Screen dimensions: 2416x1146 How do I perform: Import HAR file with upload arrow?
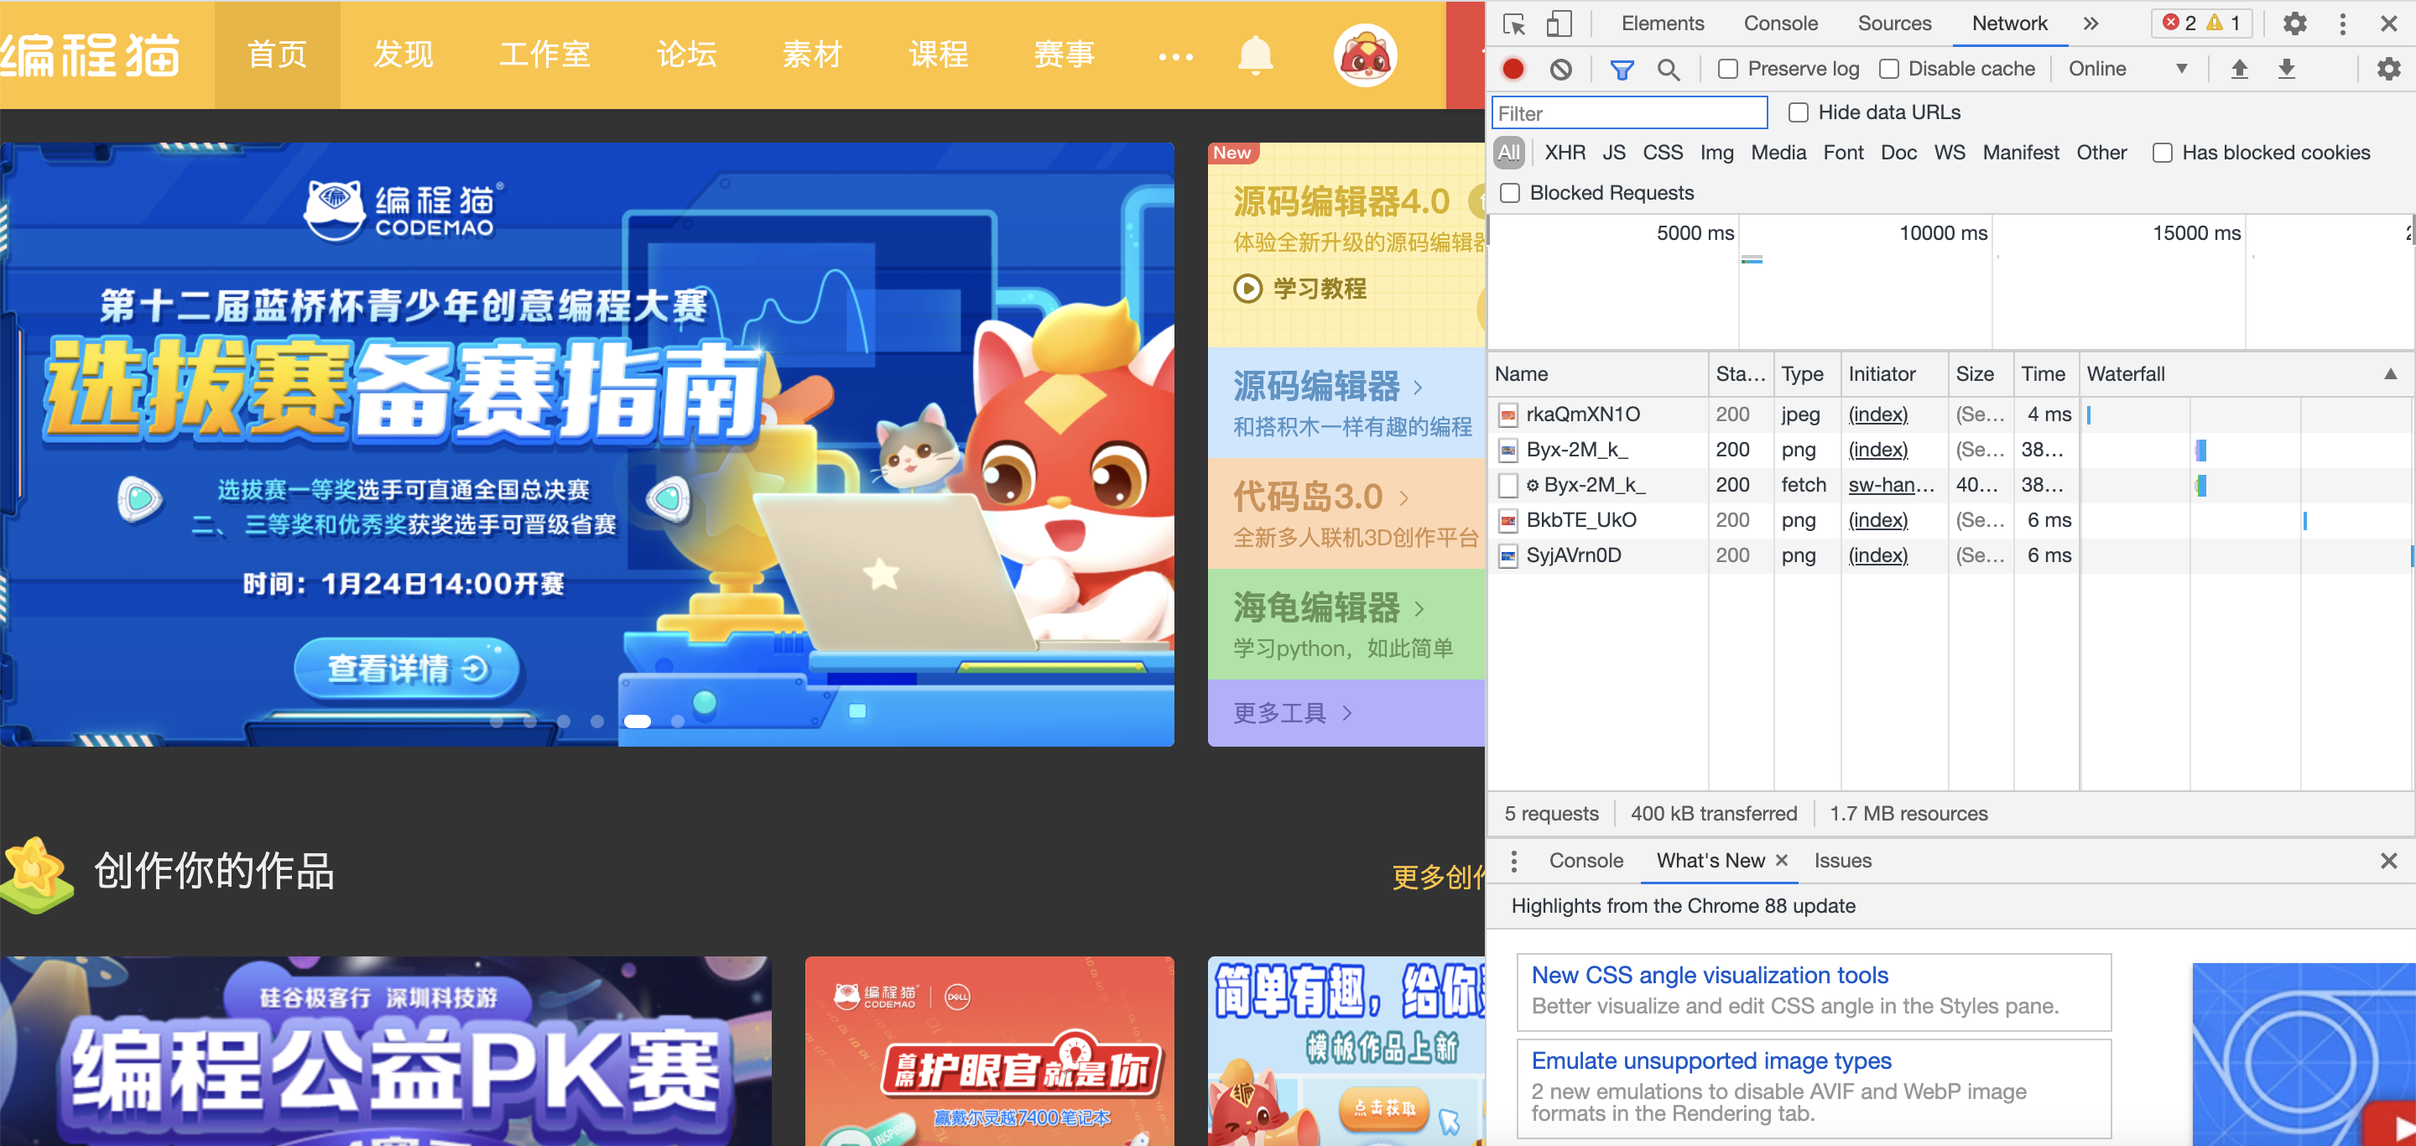[x=2240, y=69]
